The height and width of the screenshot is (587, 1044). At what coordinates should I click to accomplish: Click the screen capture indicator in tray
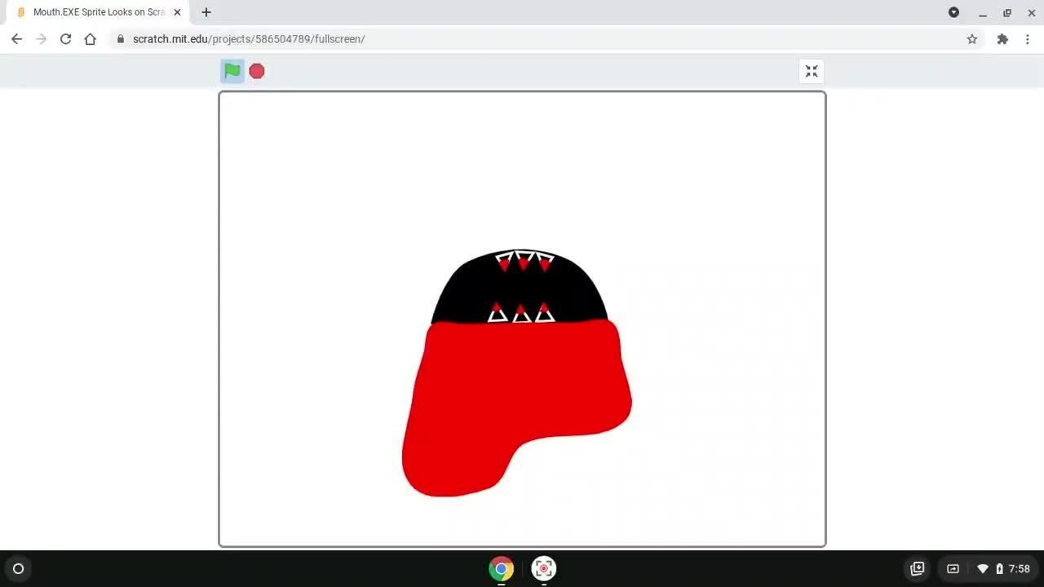[953, 569]
